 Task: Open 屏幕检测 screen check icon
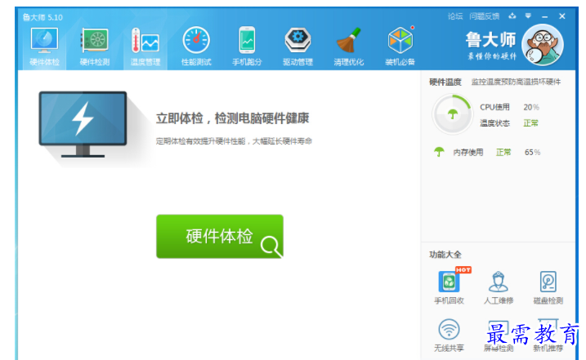click(x=499, y=330)
